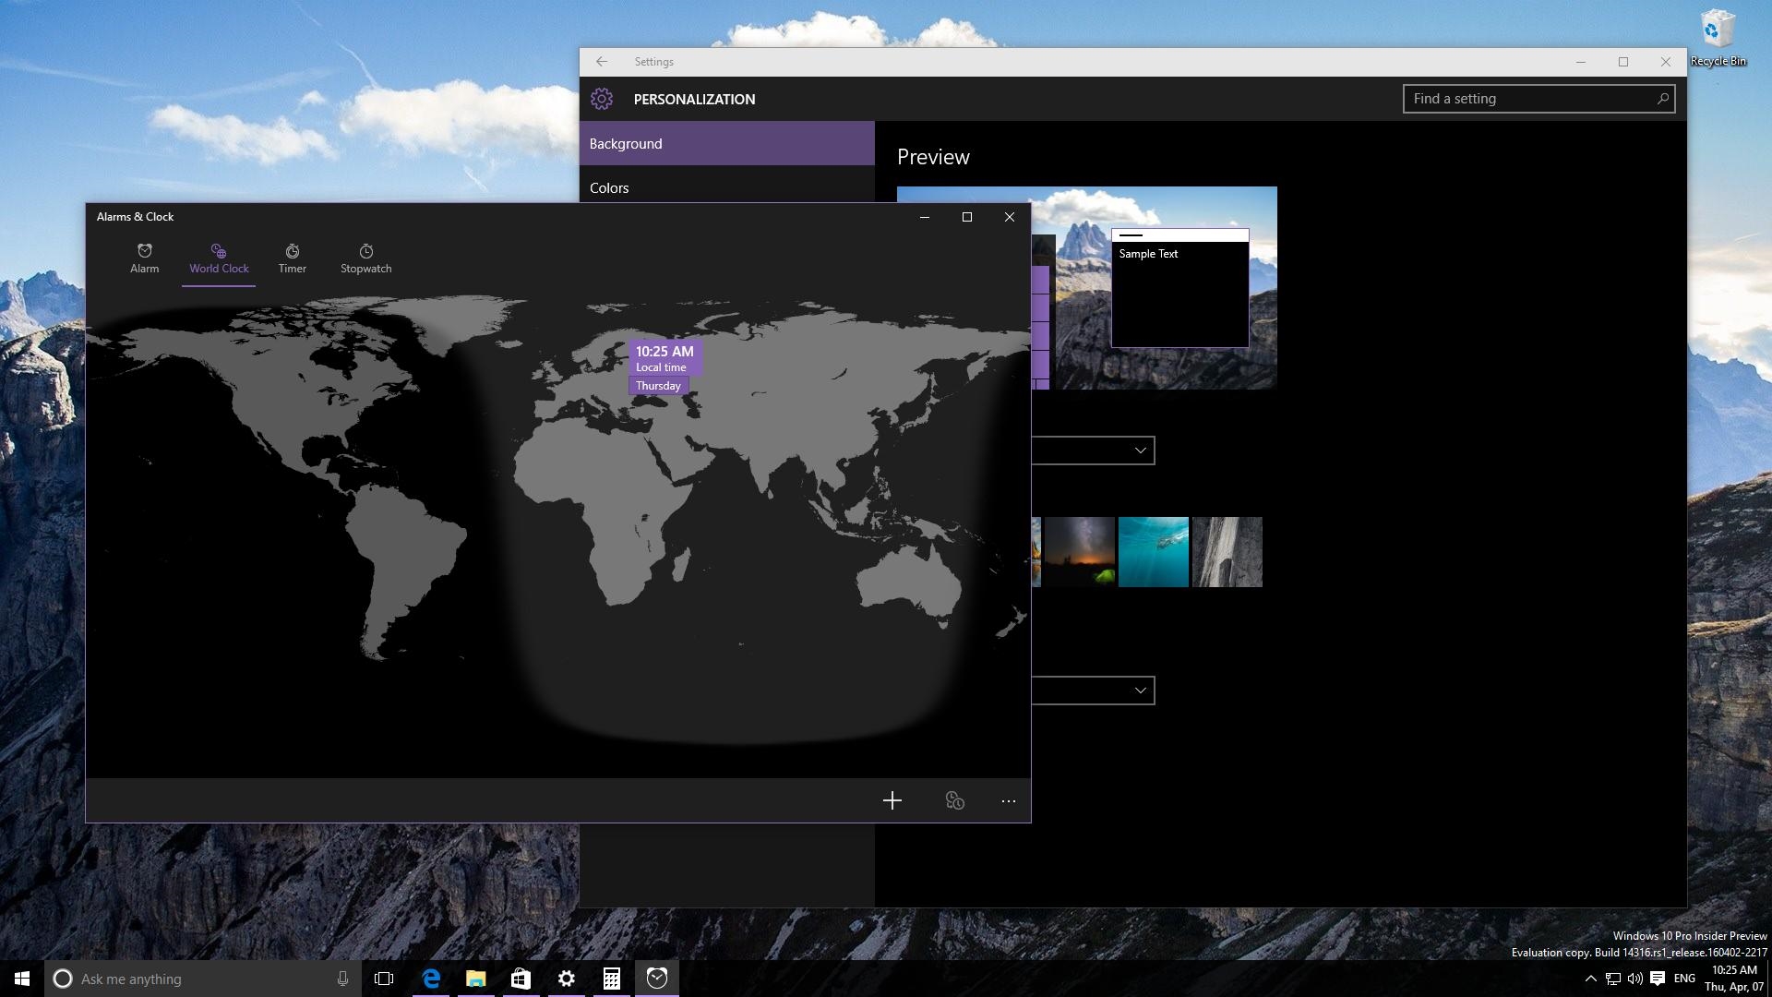Click the Task View button
The width and height of the screenshot is (1772, 997).
[x=384, y=979]
